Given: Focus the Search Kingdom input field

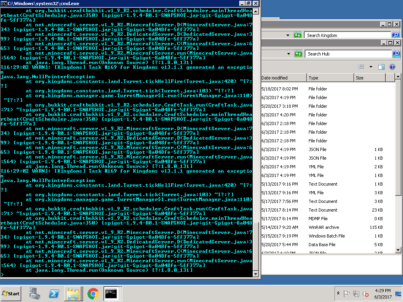Looking at the screenshot, I should tap(348, 35).
